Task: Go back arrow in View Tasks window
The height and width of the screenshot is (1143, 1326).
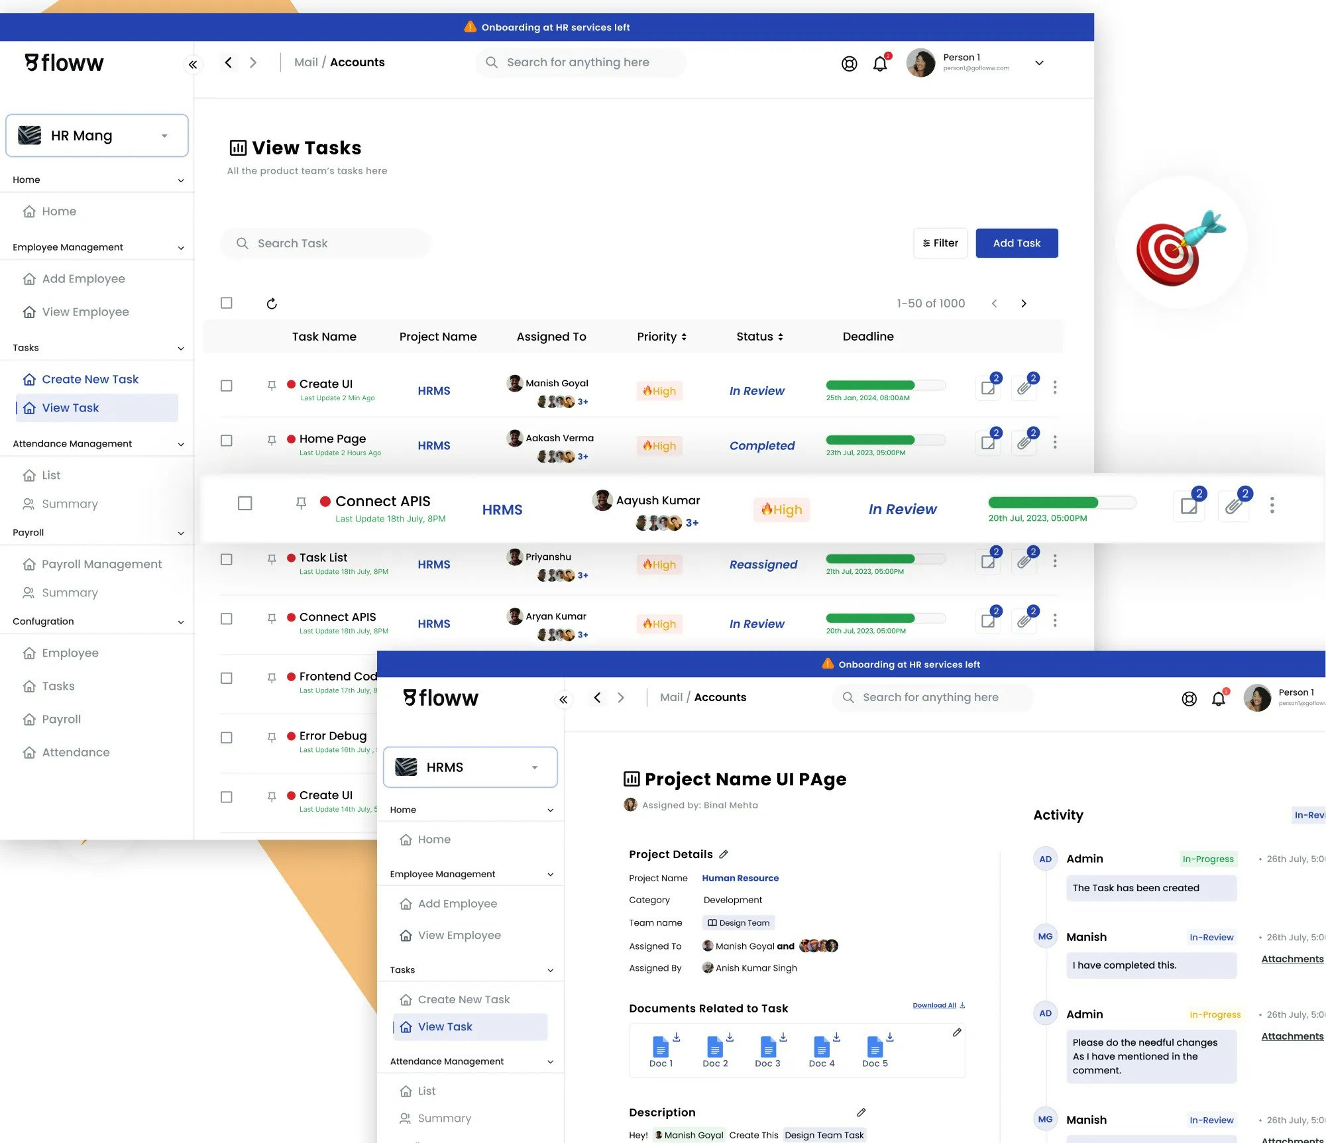Action: coord(229,62)
